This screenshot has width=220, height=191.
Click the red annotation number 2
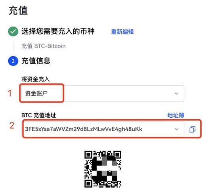point(12,125)
